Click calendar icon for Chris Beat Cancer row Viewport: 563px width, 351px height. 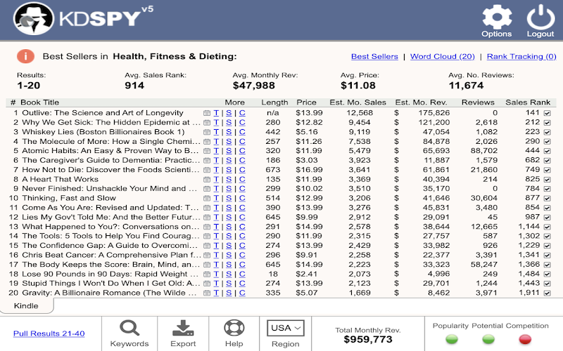tap(207, 255)
